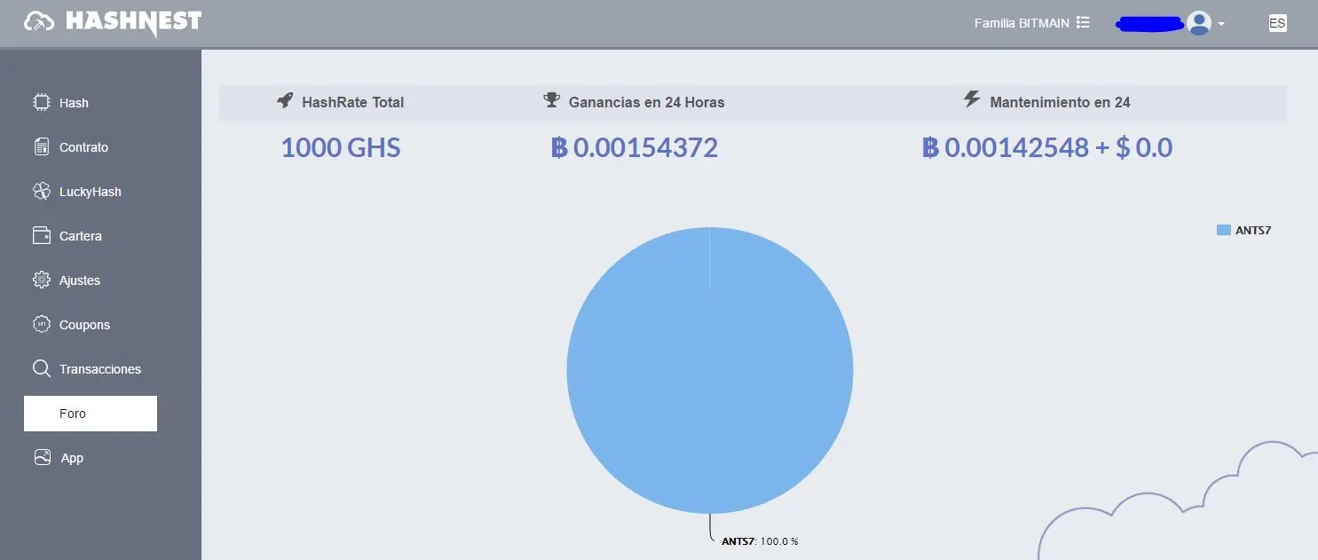
Task: Click the ANTS7: 100.0 % pie label
Action: click(760, 540)
